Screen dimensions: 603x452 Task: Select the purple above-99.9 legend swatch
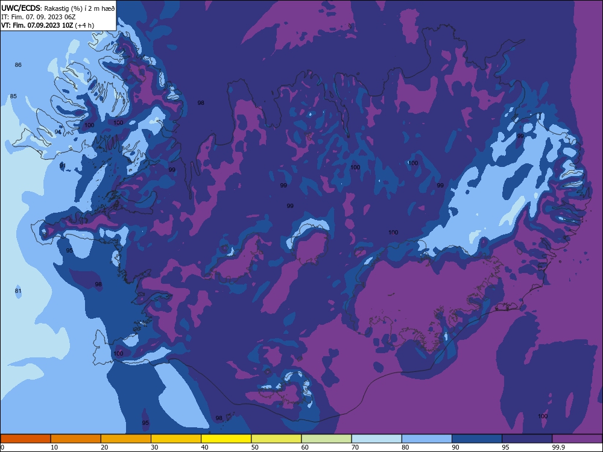pyautogui.click(x=577, y=439)
